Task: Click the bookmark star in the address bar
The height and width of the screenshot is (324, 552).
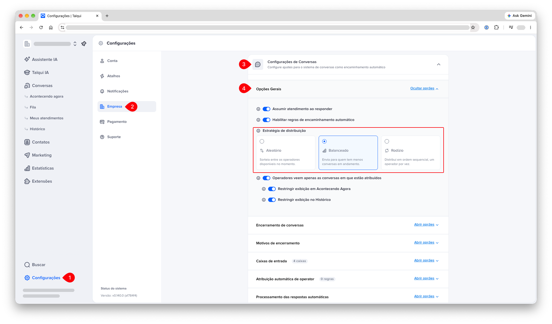Action: click(473, 27)
